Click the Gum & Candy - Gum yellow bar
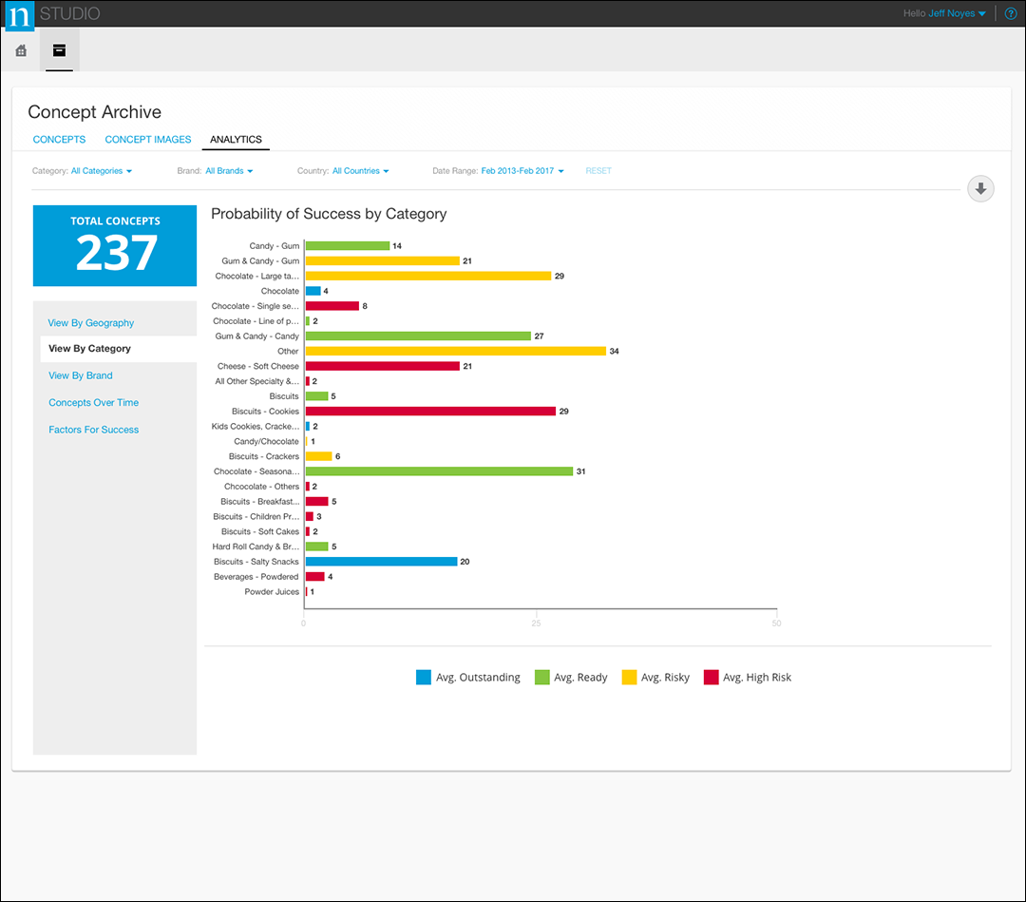The width and height of the screenshot is (1026, 902). click(383, 261)
